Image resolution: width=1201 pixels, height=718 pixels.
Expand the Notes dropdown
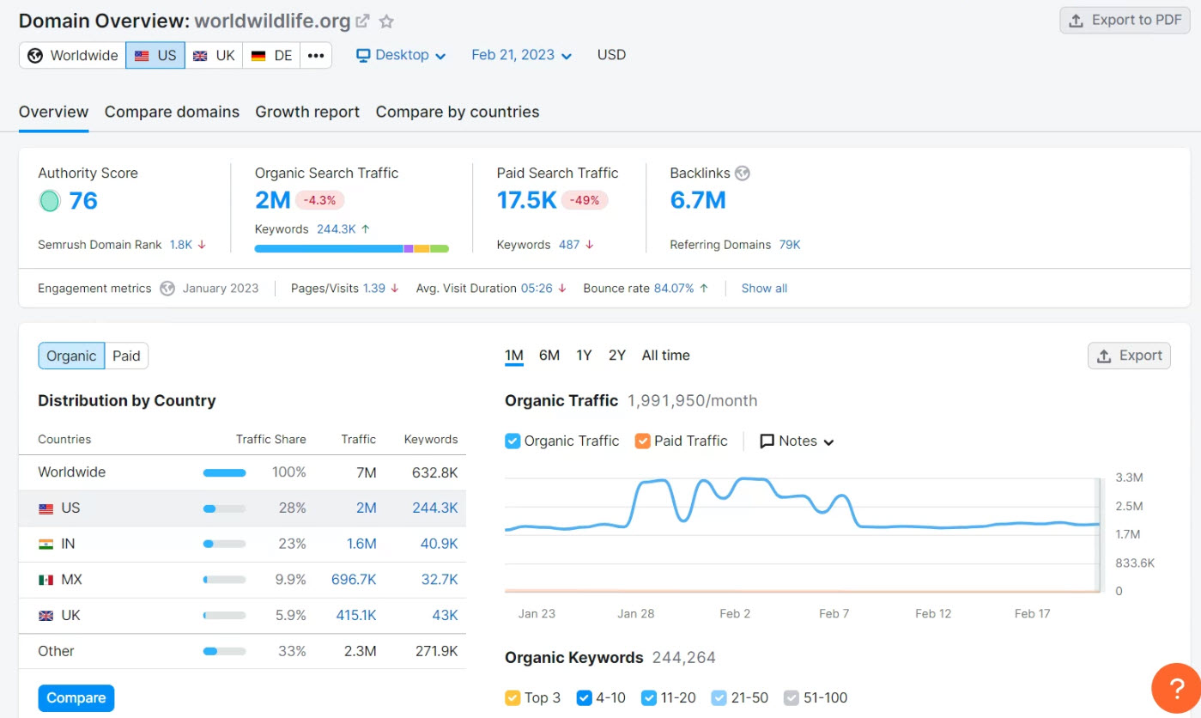tap(798, 441)
